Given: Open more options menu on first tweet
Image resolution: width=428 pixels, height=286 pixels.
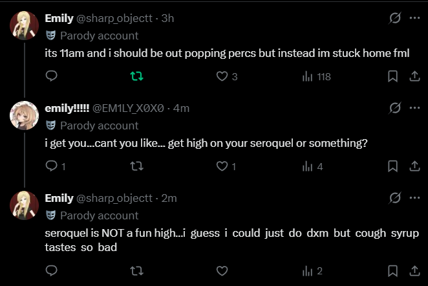Looking at the screenshot, I should pos(414,18).
